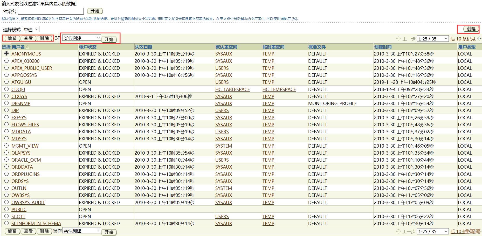Select the radio button for SCOTT user
Viewport: 482px width, 236px height.
(x=6, y=216)
